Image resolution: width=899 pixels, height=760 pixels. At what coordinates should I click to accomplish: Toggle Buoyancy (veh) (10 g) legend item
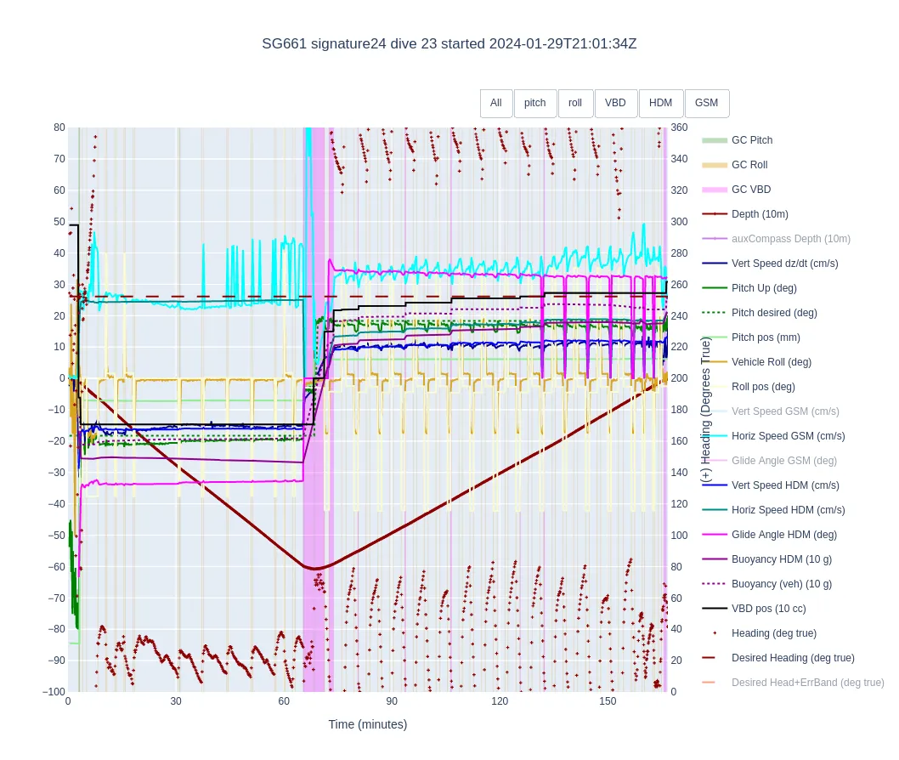767,585
